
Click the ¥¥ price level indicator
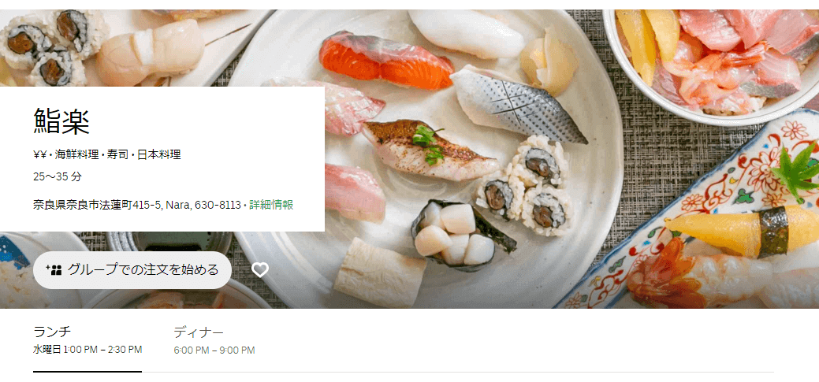[x=39, y=154]
